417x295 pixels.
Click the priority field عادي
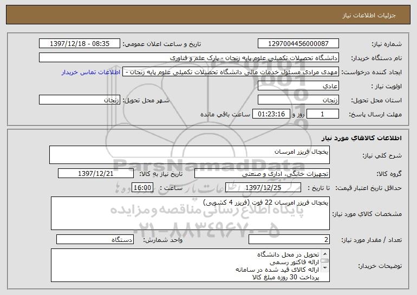click(x=298, y=86)
